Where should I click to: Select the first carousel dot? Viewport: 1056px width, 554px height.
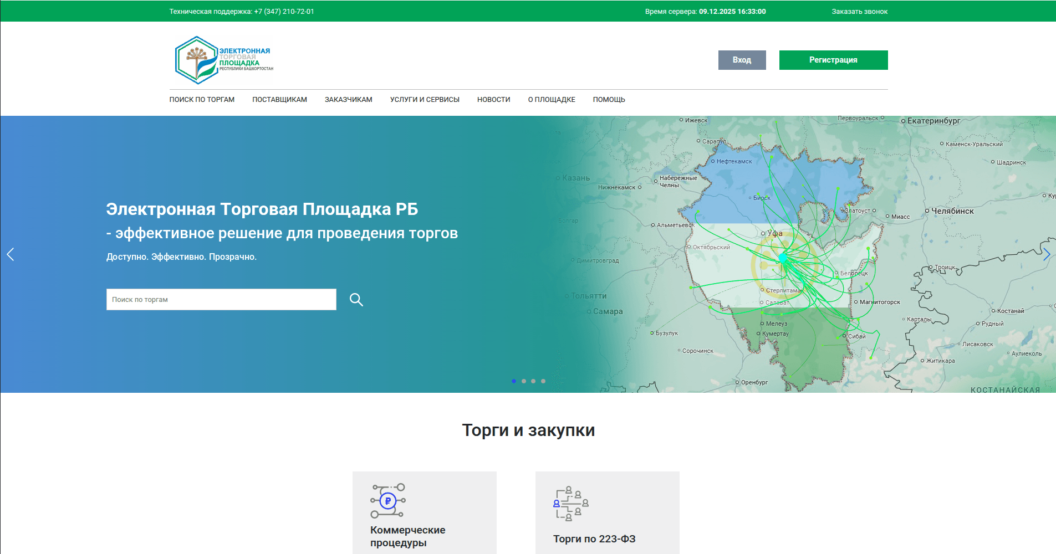(x=514, y=381)
